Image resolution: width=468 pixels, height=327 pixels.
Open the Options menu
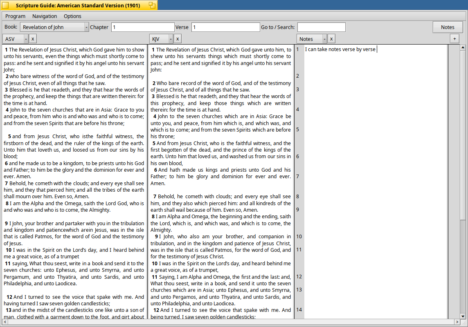click(72, 16)
